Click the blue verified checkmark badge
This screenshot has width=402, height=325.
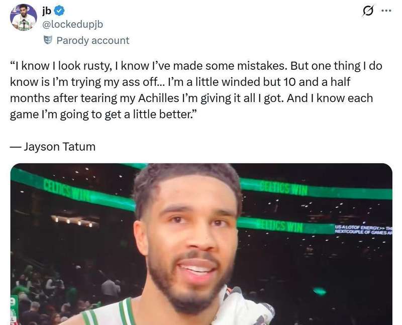coord(59,11)
